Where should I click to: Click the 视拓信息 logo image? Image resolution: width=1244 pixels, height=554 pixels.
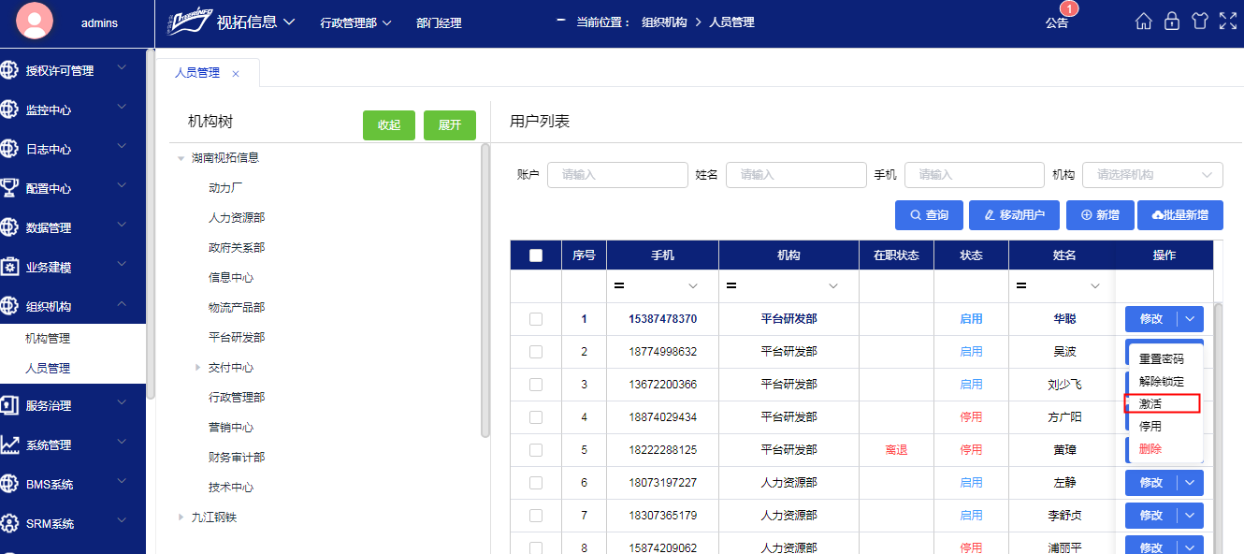pyautogui.click(x=189, y=22)
